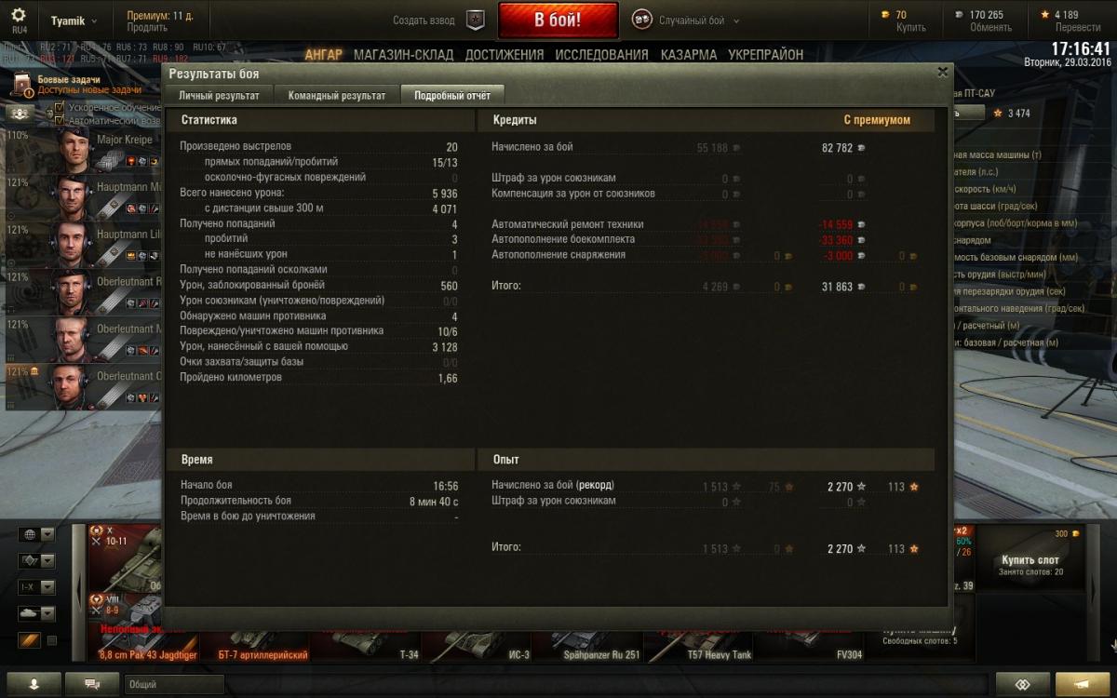Click the bottom-right yellow notification icon button

click(x=1083, y=684)
